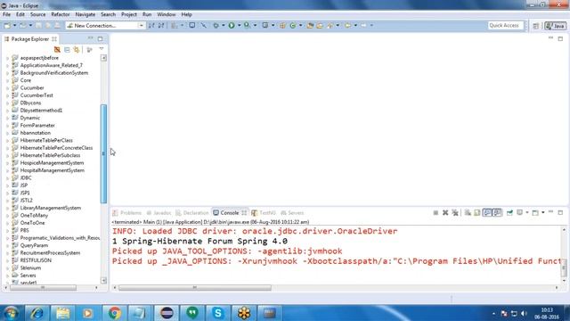The width and height of the screenshot is (570, 321).
Task: Open the File menu
Action: 6,14
